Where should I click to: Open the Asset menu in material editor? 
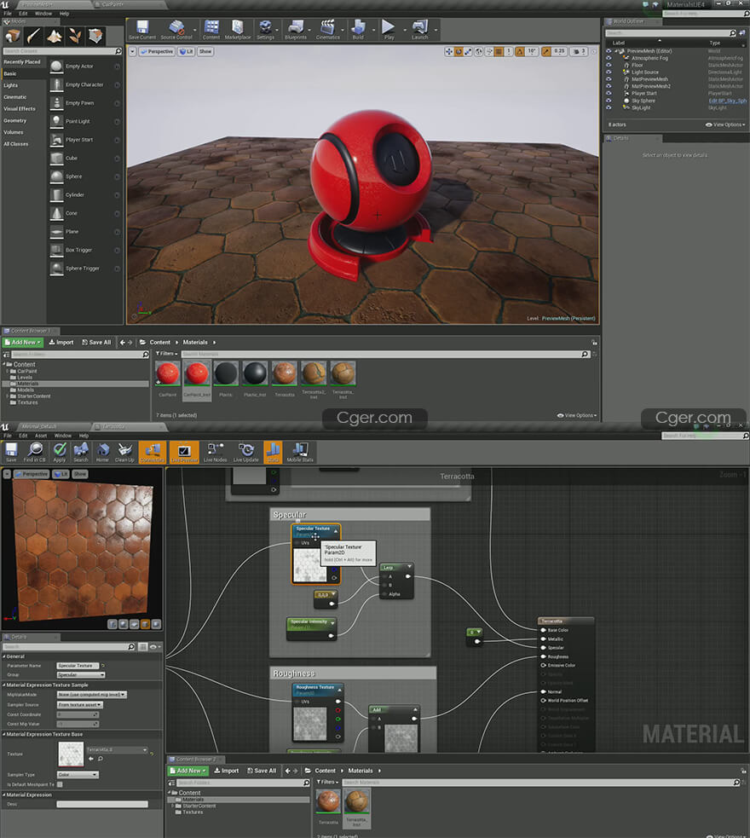pyautogui.click(x=41, y=436)
